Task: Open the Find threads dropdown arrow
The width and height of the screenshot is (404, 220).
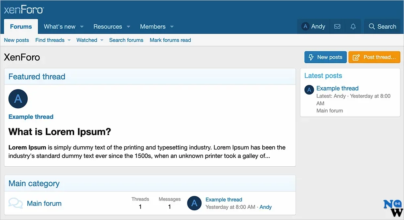Action: (69, 40)
